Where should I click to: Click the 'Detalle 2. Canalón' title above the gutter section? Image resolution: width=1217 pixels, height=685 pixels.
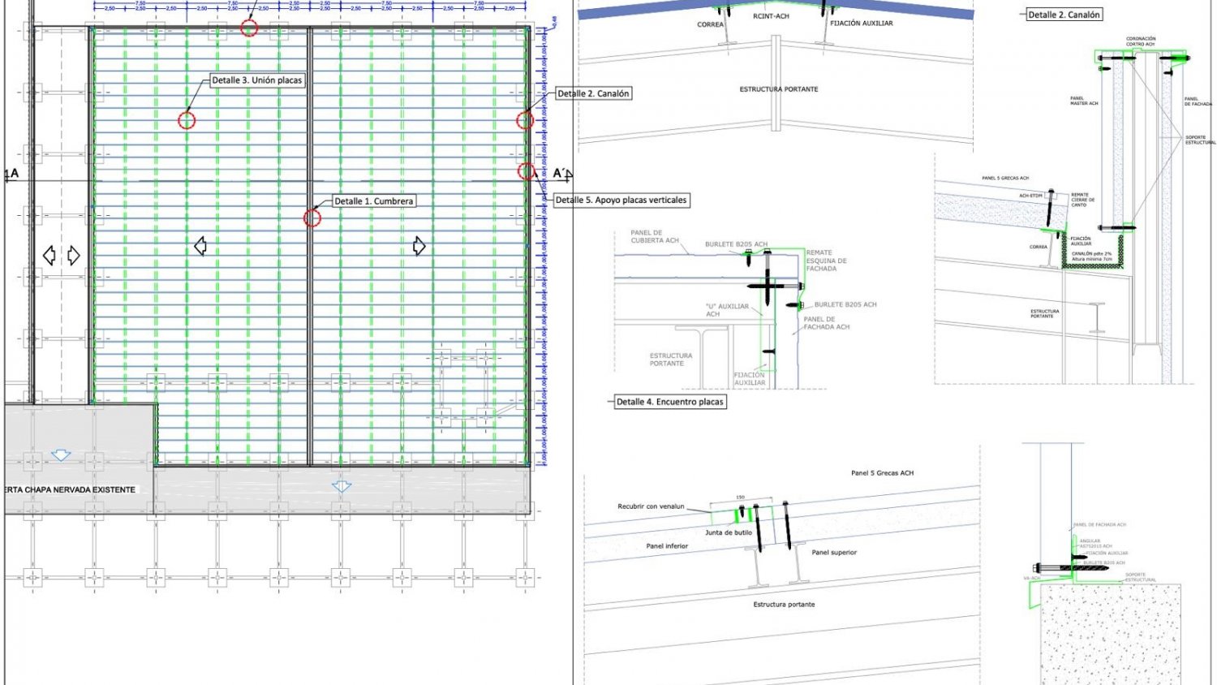coord(1064,15)
